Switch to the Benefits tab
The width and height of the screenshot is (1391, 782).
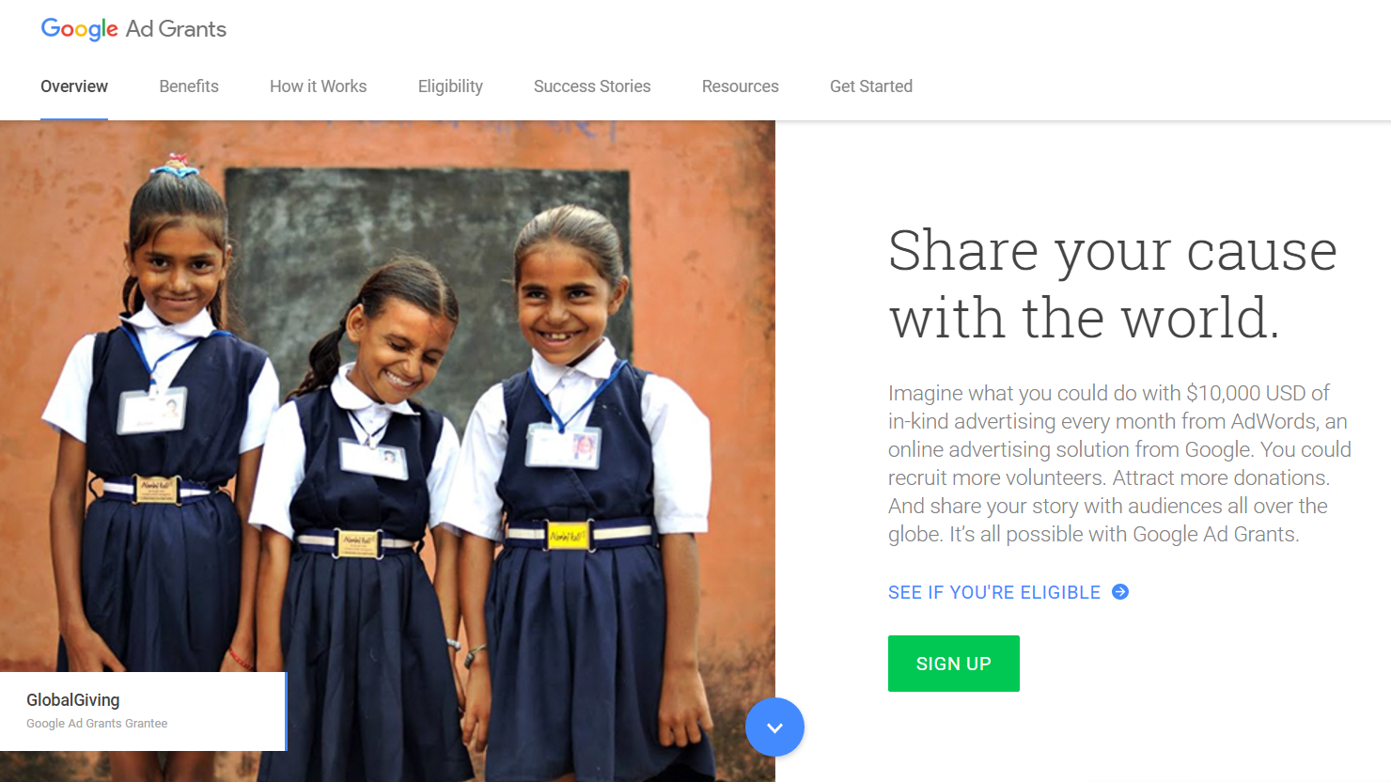[x=189, y=86]
